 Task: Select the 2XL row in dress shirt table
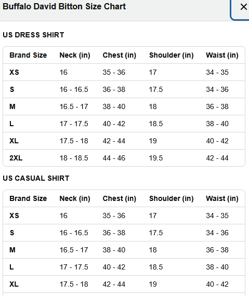click(124, 158)
